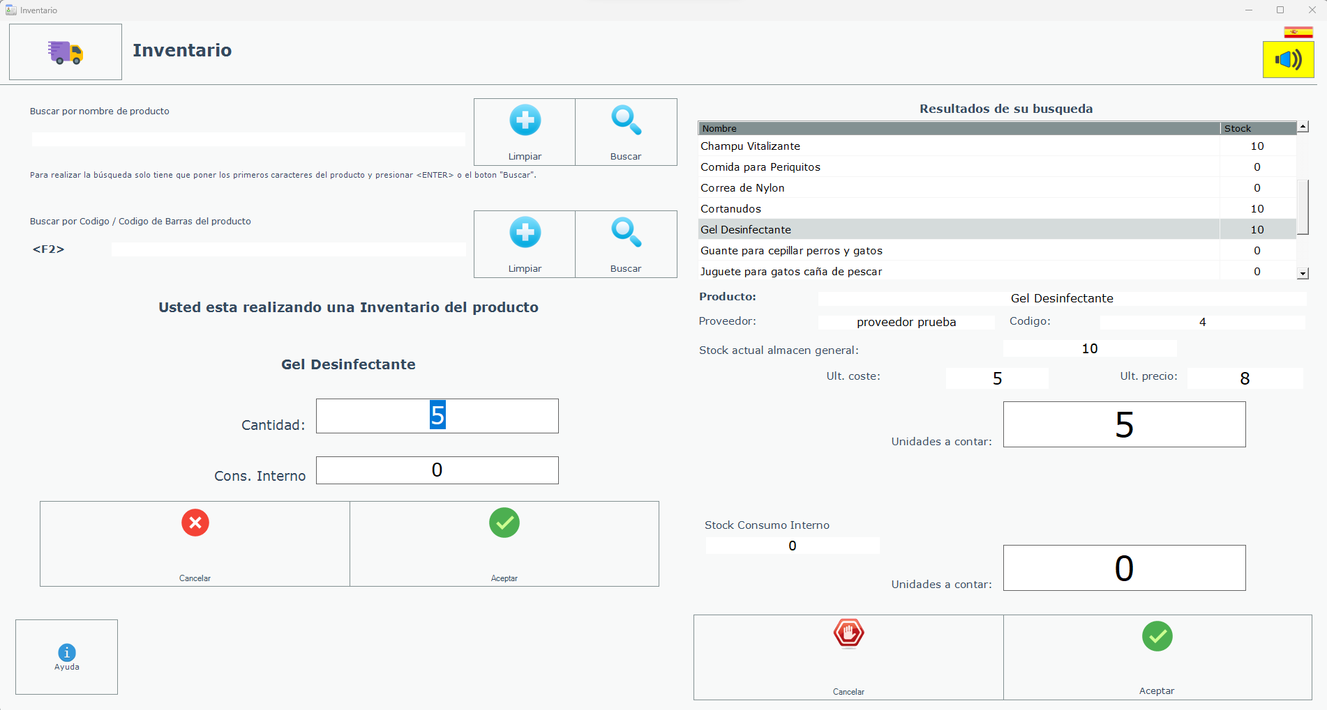Screen dimensions: 1327x710
Task: Focus the Cantidad input field
Action: coord(437,416)
